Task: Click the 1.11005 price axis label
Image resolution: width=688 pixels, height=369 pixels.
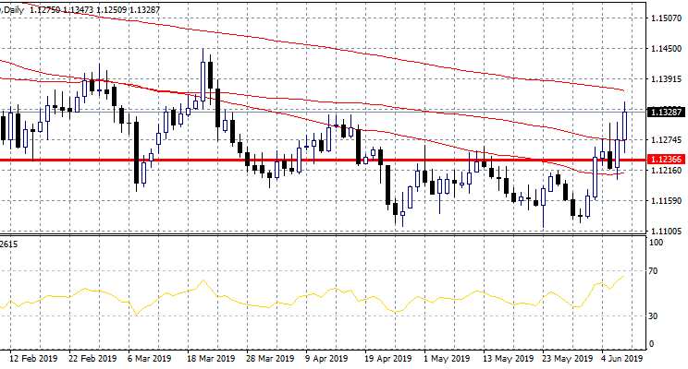Action: [667, 232]
